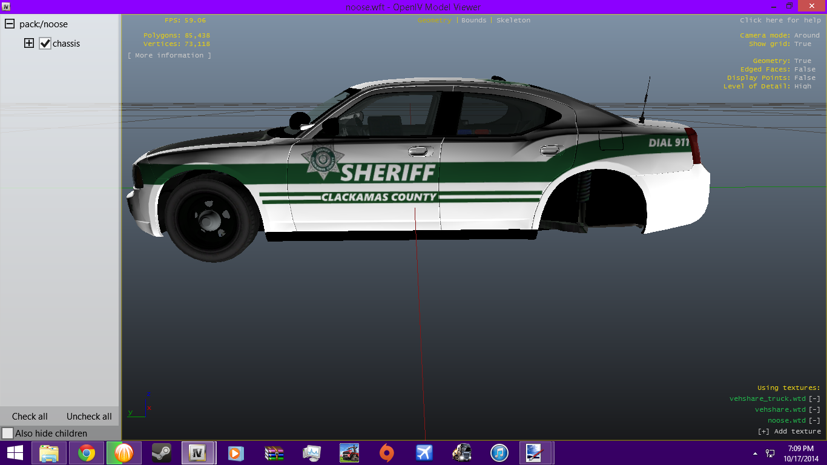Expand the More information section
Viewport: 827px width, 465px height.
(170, 55)
